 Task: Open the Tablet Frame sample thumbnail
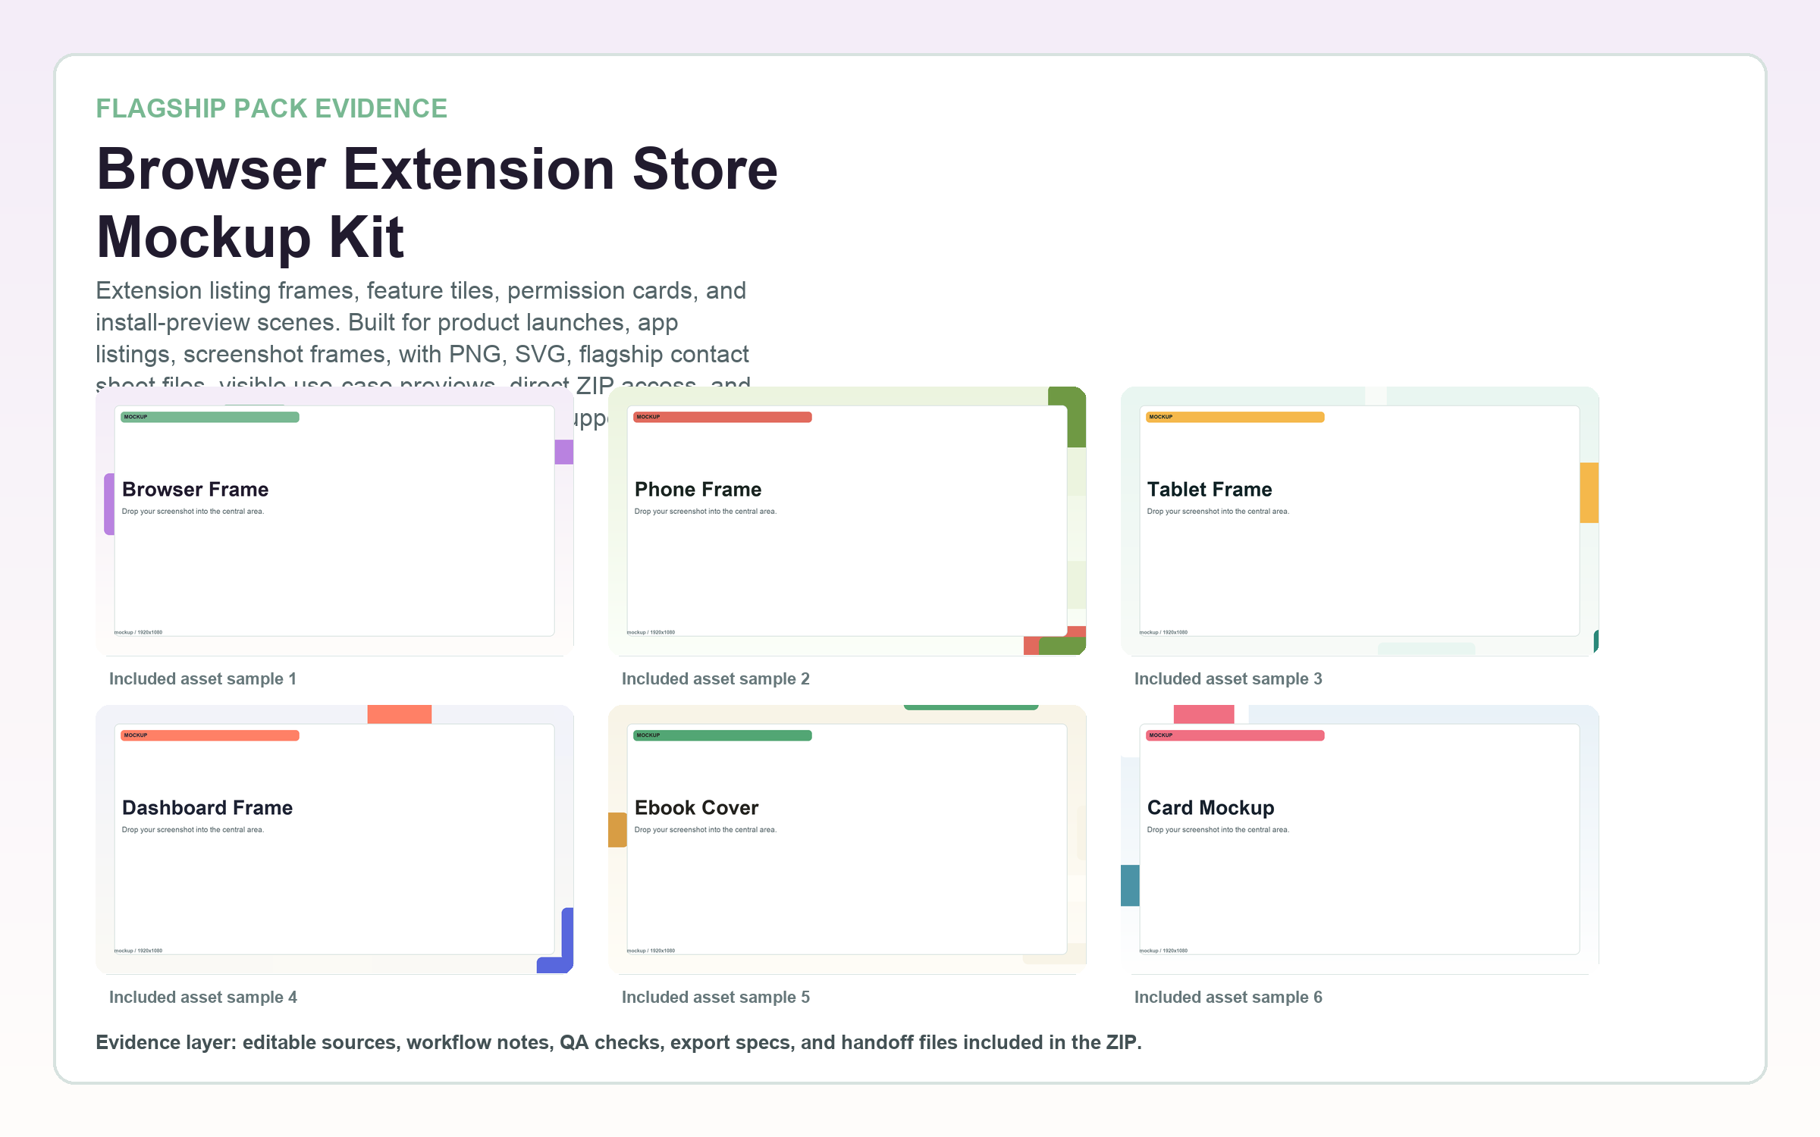[1360, 521]
